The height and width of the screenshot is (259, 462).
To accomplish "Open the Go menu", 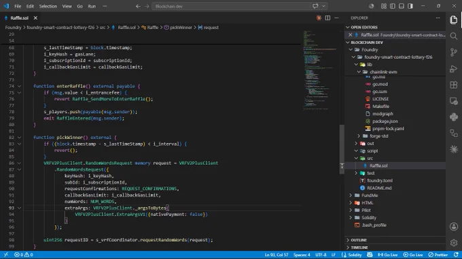I will (80, 6).
